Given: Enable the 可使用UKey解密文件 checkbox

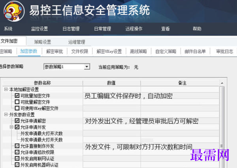Looking at the screenshot, I should pos(17,108).
